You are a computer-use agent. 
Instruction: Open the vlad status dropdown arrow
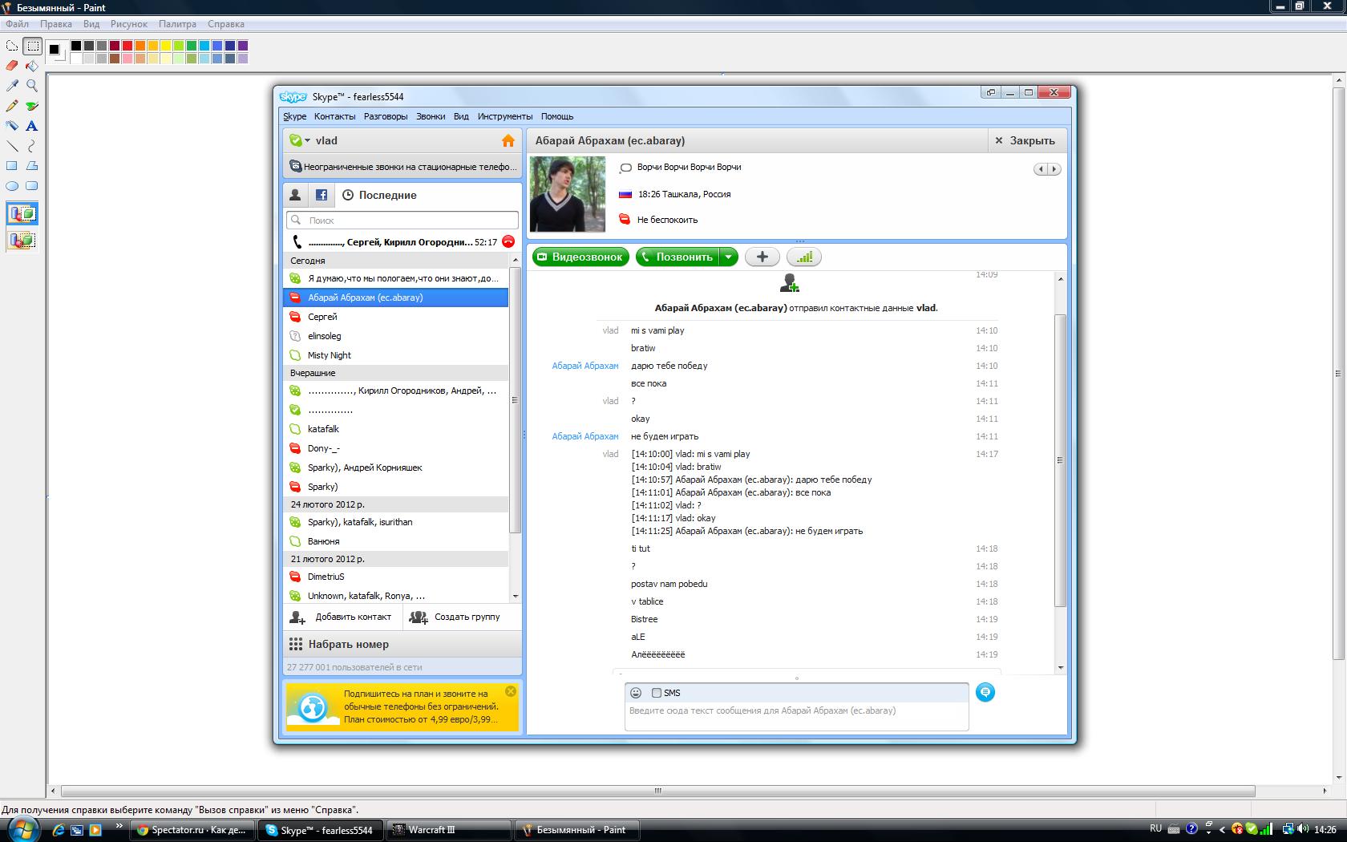pos(307,141)
